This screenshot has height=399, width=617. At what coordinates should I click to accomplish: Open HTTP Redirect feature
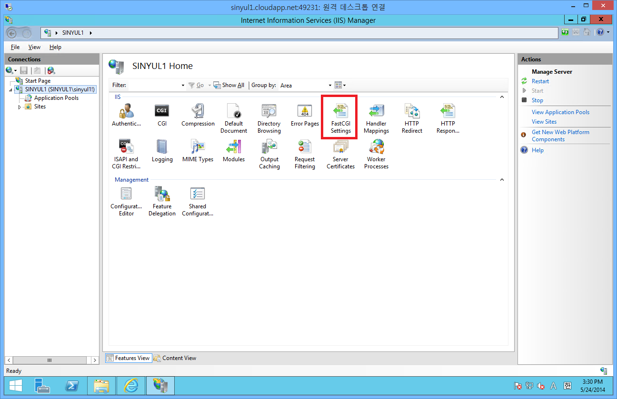tap(412, 119)
